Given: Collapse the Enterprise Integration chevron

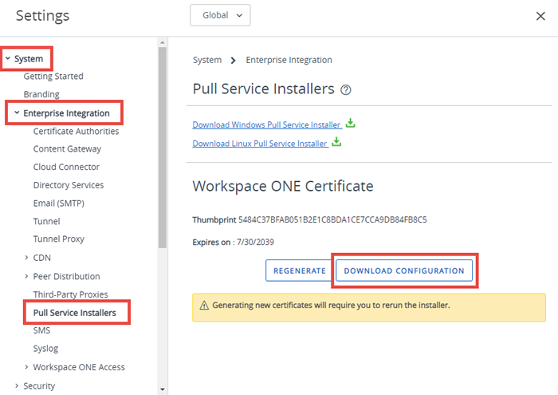Looking at the screenshot, I should click(17, 113).
